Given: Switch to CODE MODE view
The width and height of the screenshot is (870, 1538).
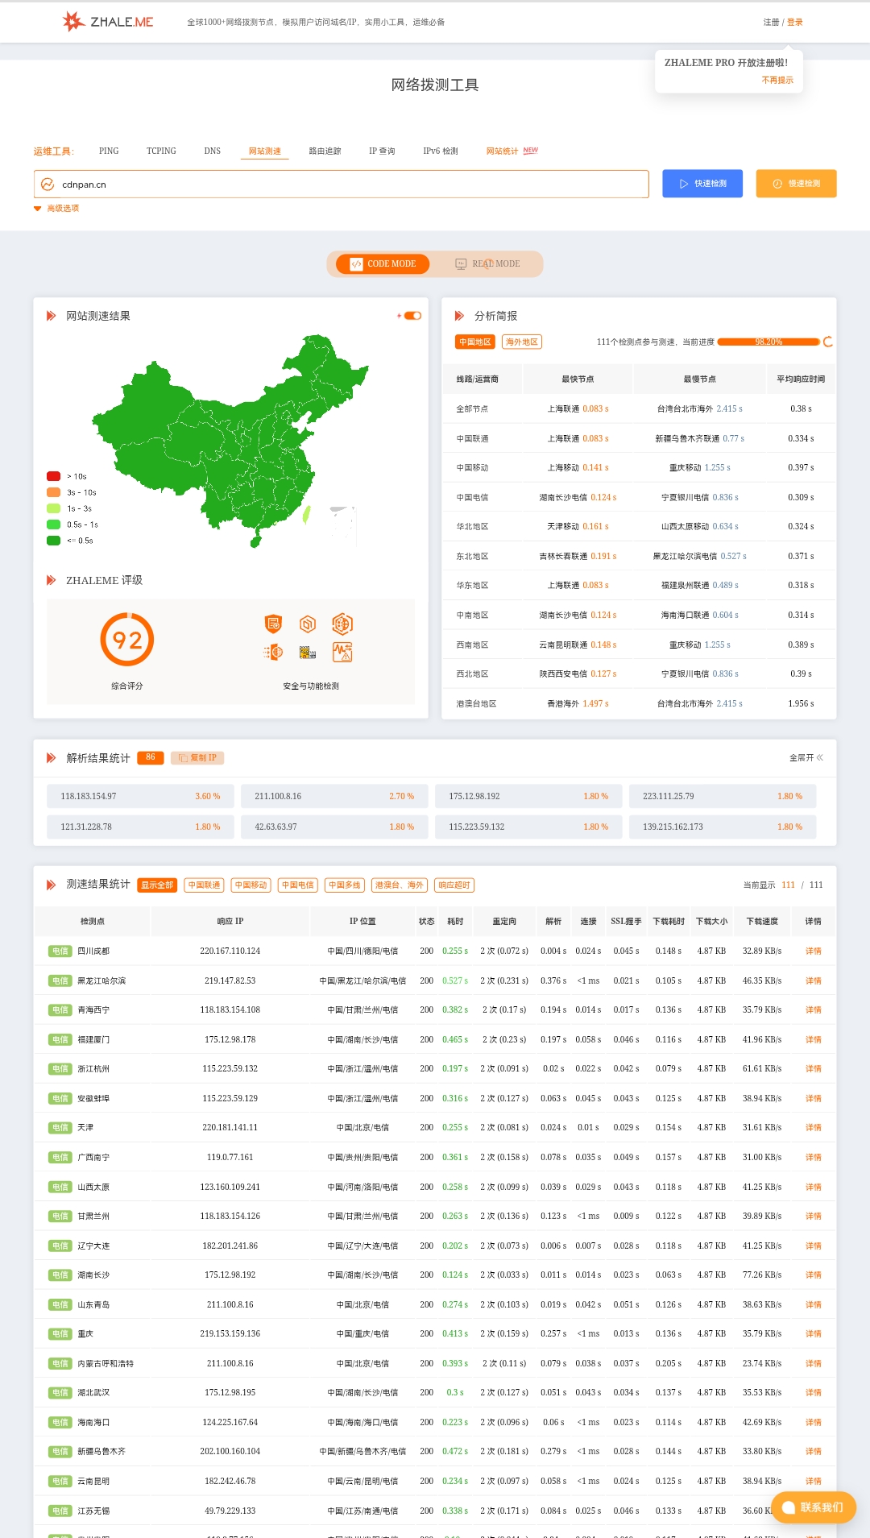Looking at the screenshot, I should [x=383, y=263].
